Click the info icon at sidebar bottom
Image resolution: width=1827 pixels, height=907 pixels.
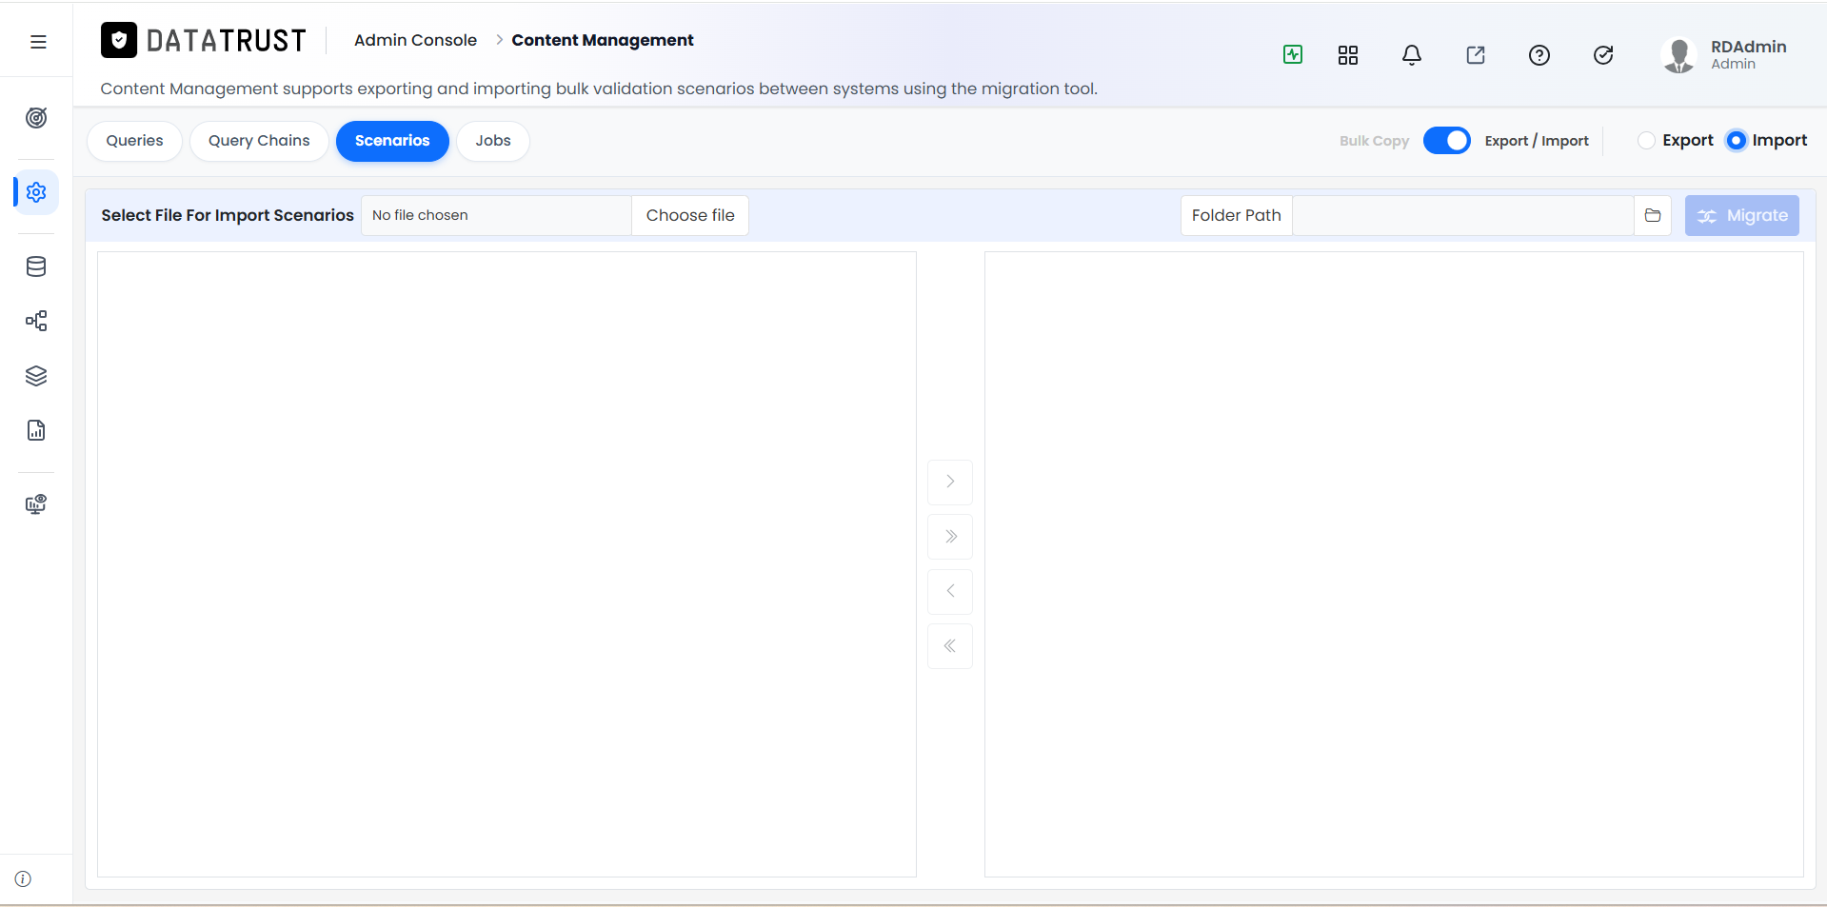pos(24,878)
